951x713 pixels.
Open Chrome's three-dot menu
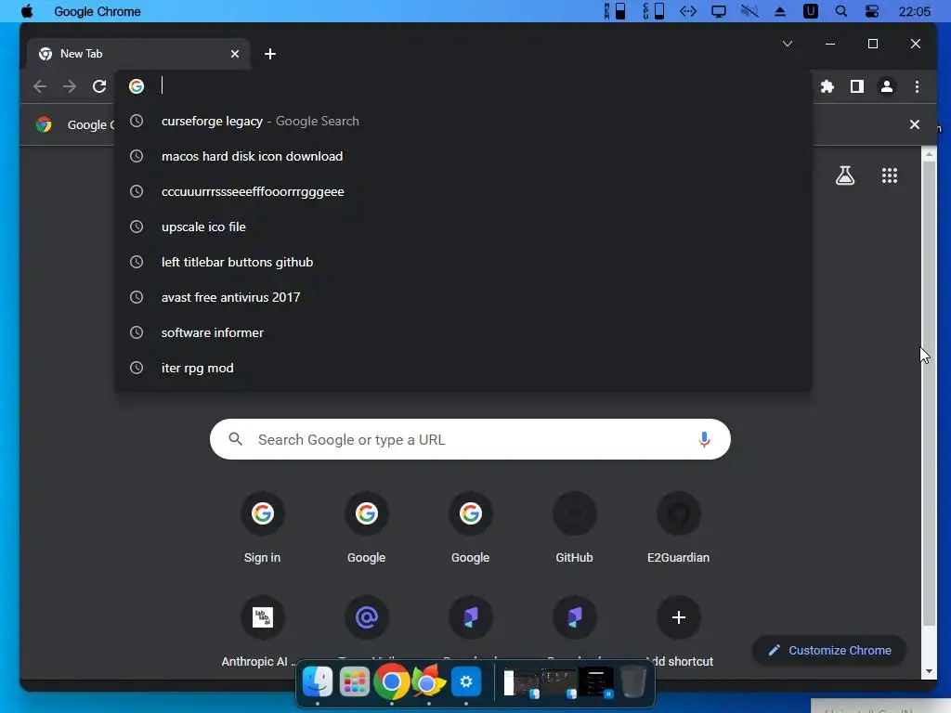pos(917,86)
